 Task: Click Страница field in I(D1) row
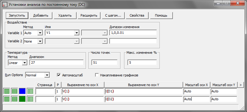tap(45, 91)
